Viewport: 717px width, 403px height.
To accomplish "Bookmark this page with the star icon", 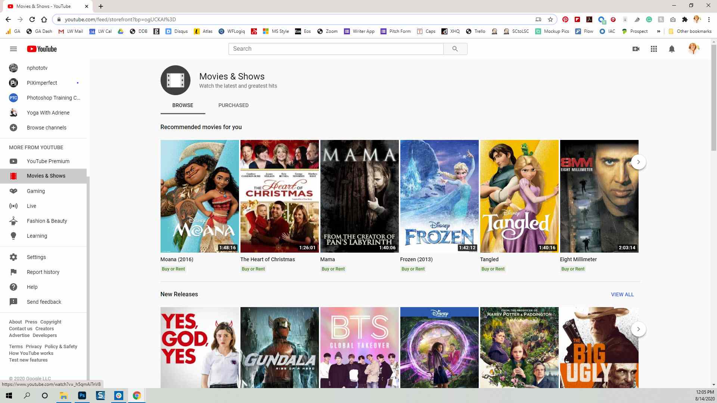I will (x=550, y=19).
